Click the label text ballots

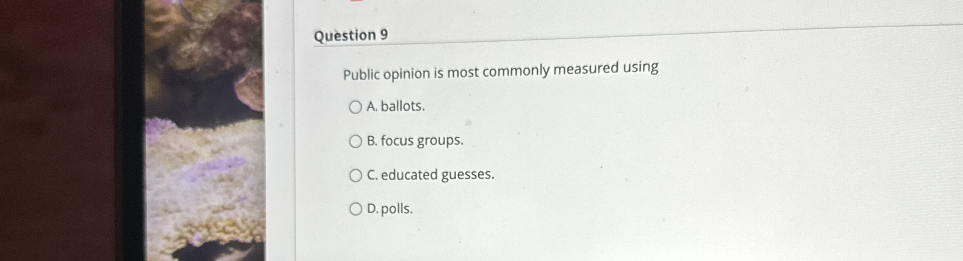[395, 107]
